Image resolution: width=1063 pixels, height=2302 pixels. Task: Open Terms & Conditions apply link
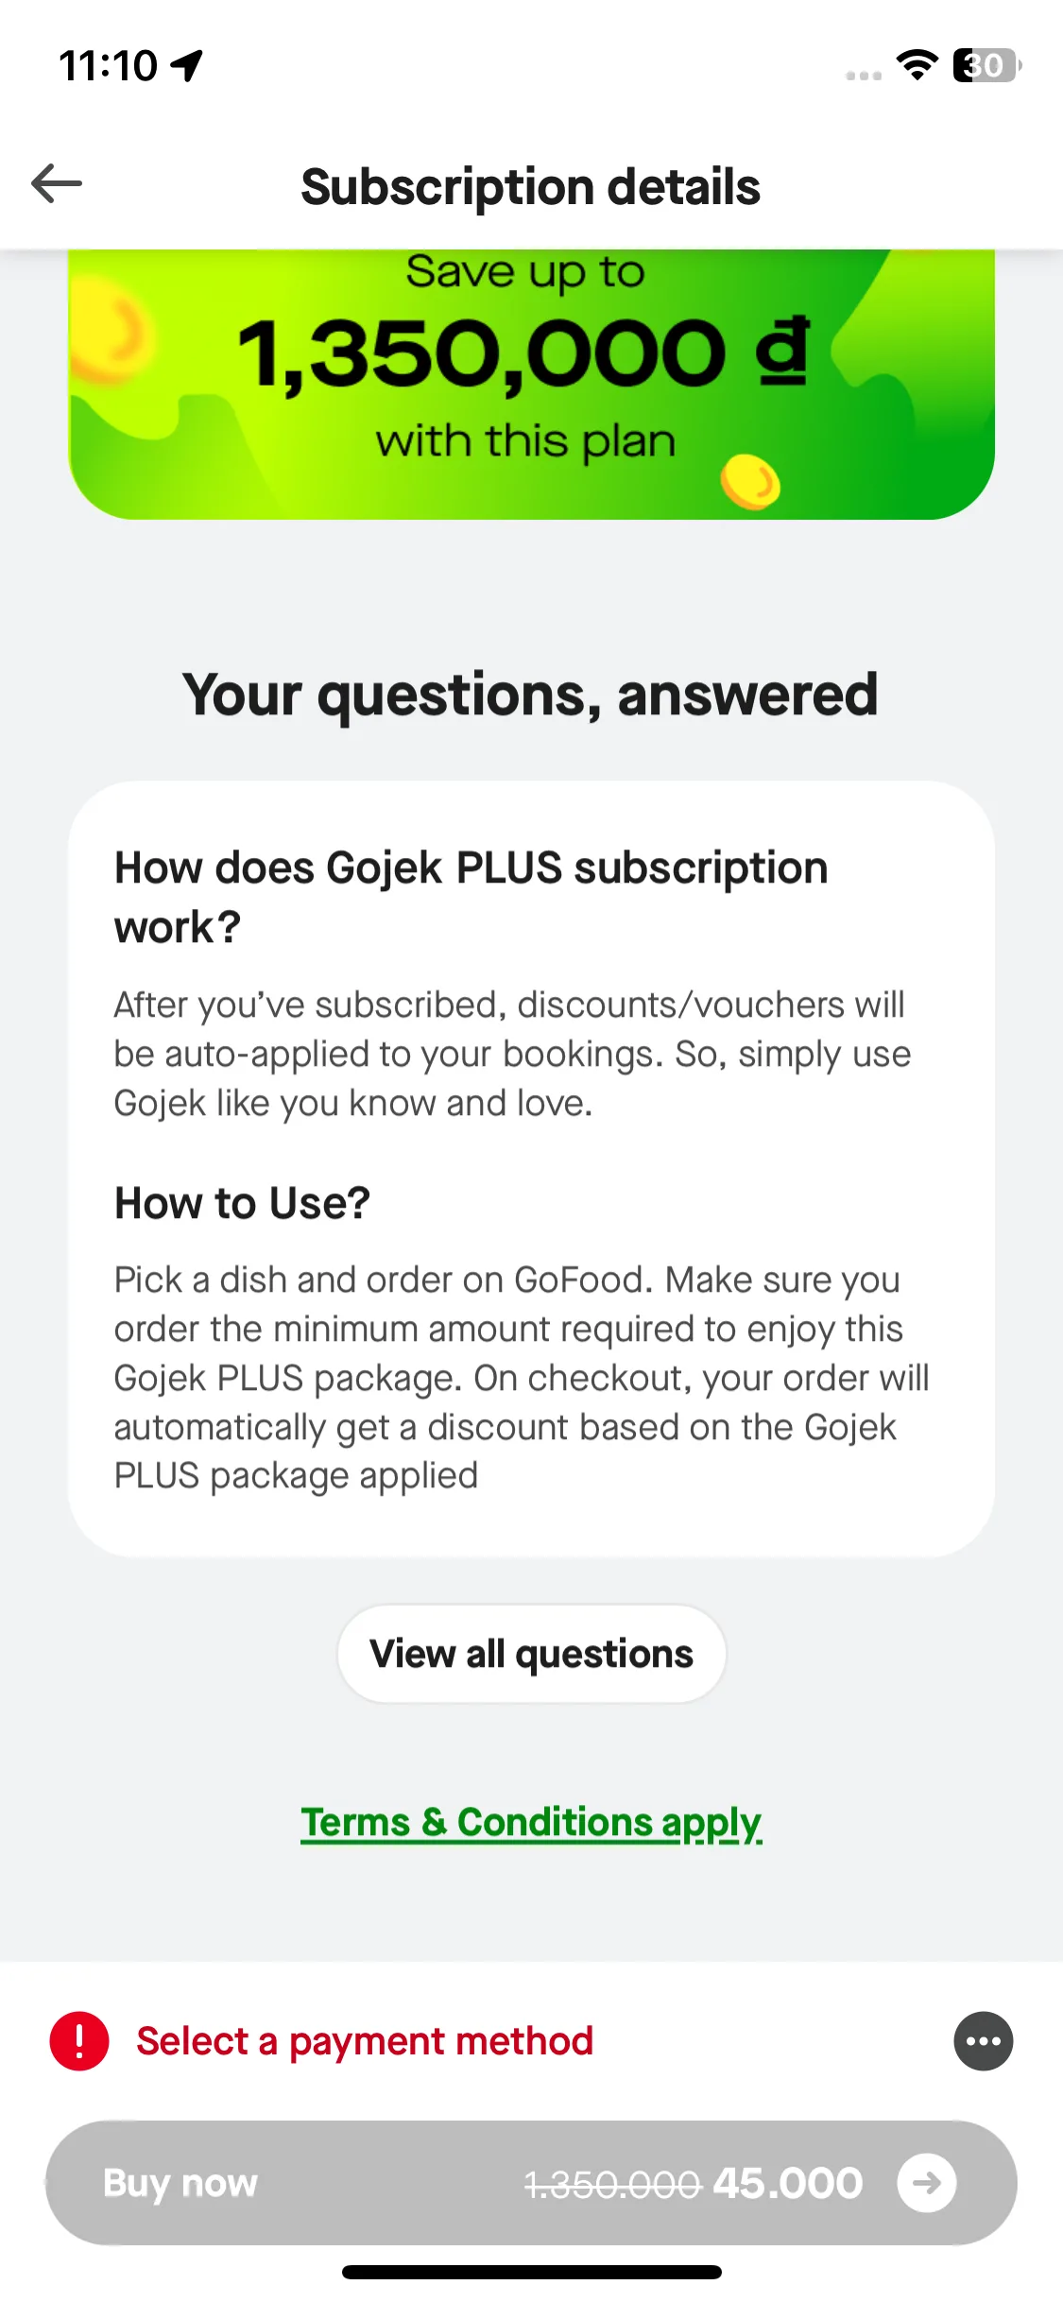[531, 1822]
